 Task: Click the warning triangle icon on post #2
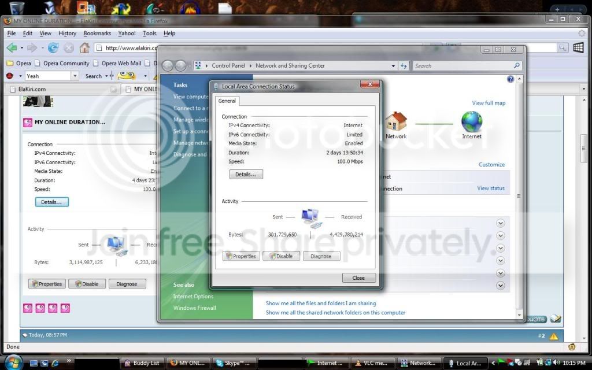553,336
